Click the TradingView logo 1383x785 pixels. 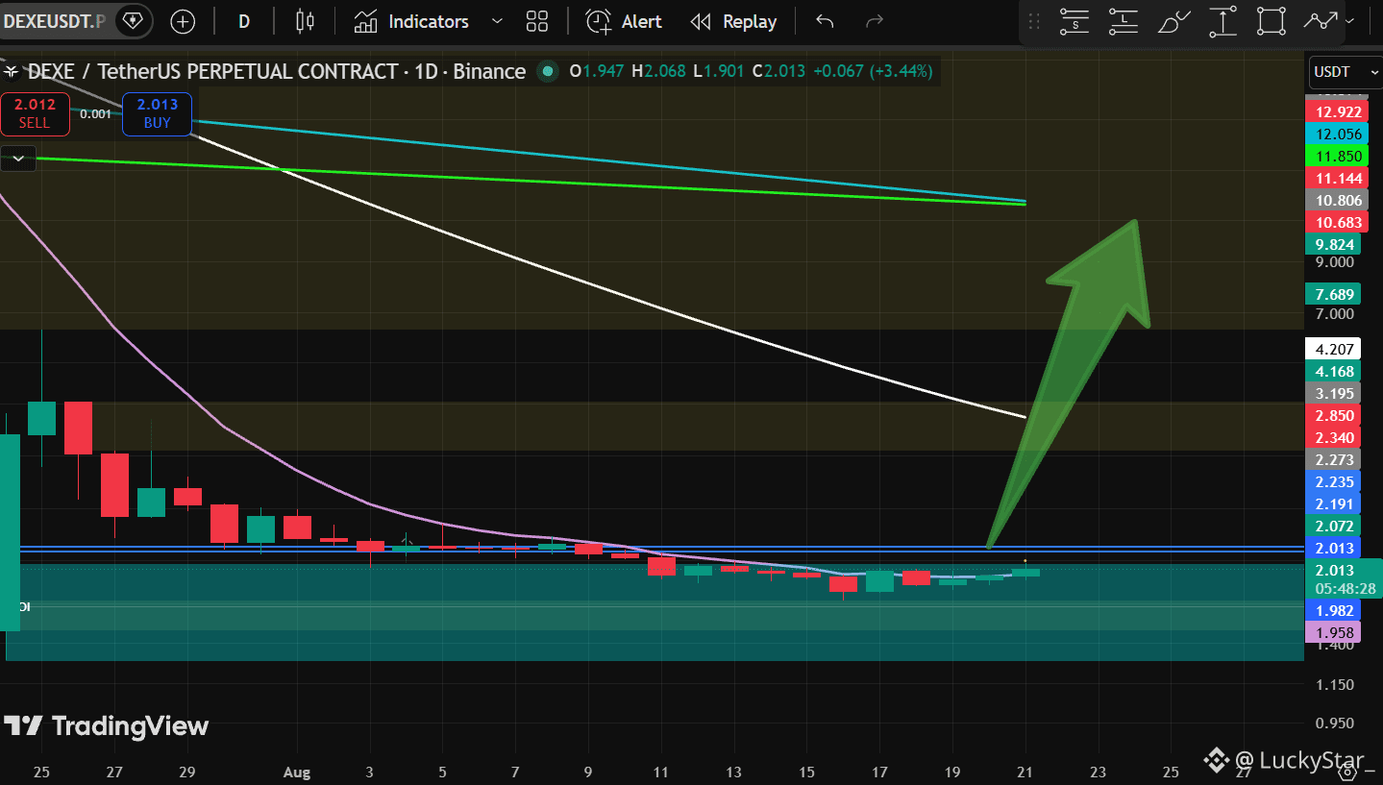[x=107, y=726]
